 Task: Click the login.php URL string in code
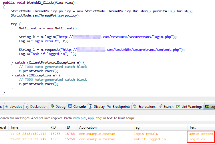click(x=115, y=37)
